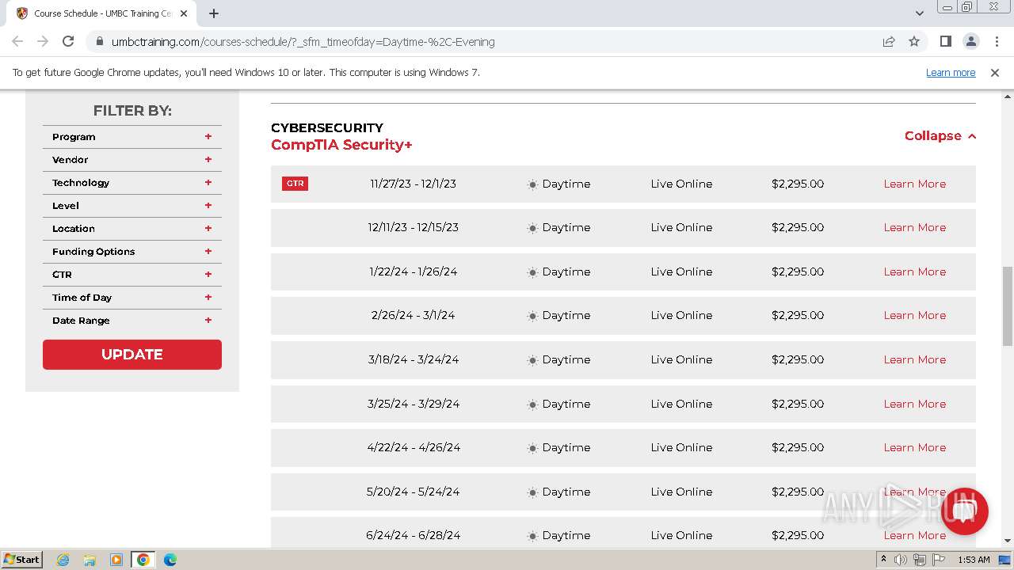Viewport: 1014px width, 570px height.
Task: Click the $2,295.00 price for 1/22/24 class
Action: (798, 272)
